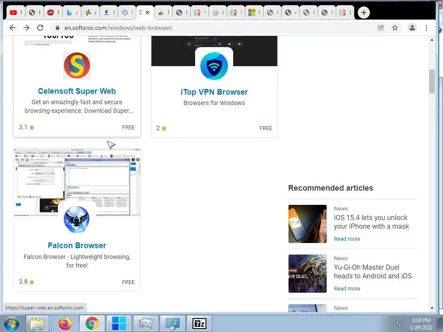
Task: Share this page using the share icon
Action: (381, 28)
